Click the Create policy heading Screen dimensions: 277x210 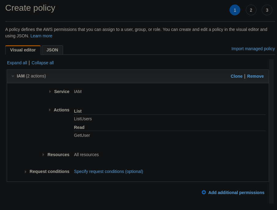(x=30, y=8)
